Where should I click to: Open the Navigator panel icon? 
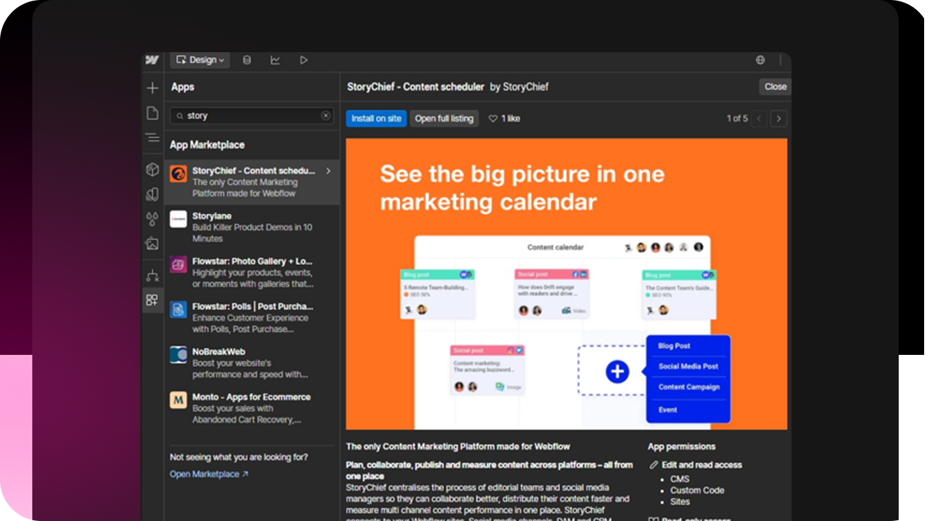coord(153,139)
